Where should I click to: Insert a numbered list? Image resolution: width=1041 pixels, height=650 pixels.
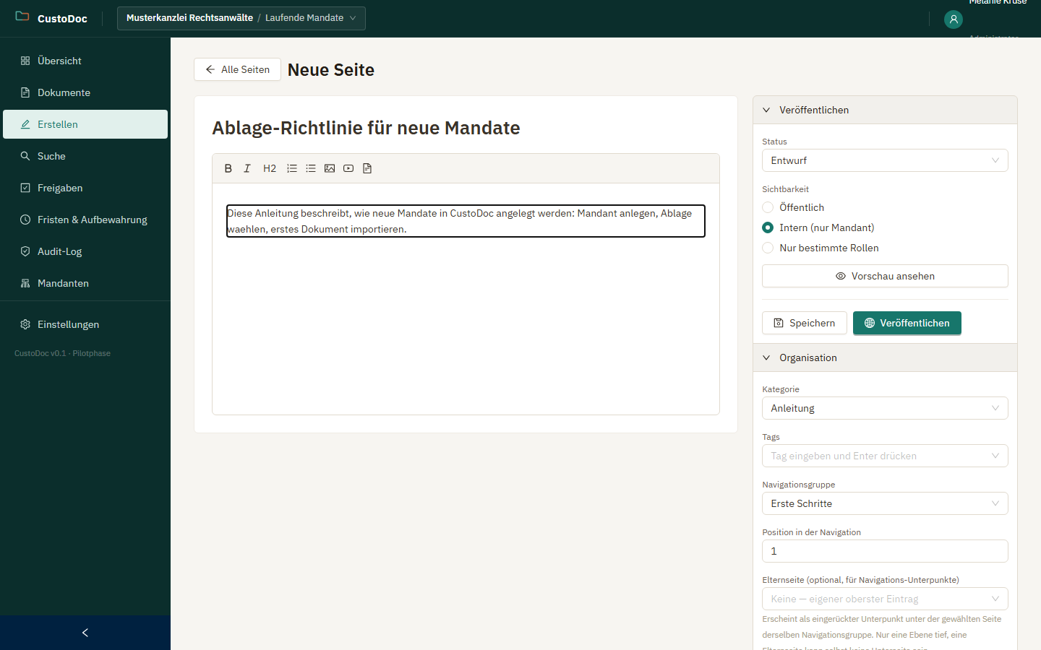[x=292, y=168]
